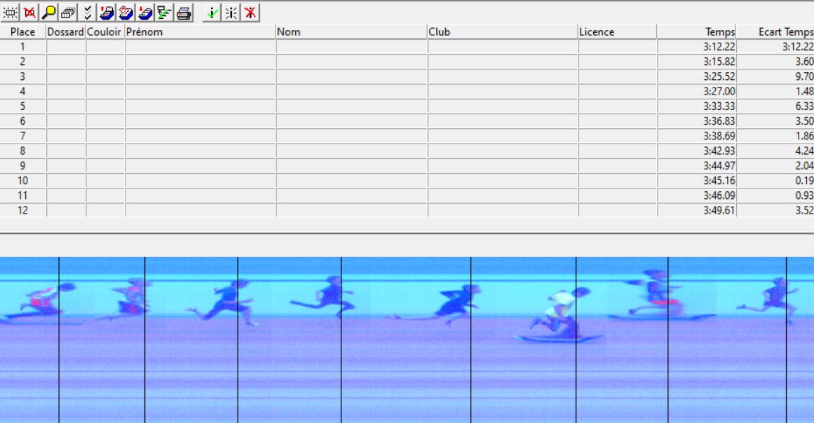Click the Prénom column header
The width and height of the screenshot is (814, 423).
[x=201, y=32]
